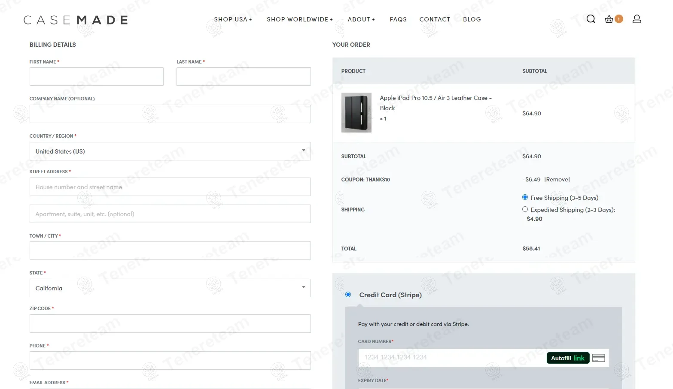Select Free Shipping (3-5 Days) option
The image size is (673, 389).
tap(525, 197)
